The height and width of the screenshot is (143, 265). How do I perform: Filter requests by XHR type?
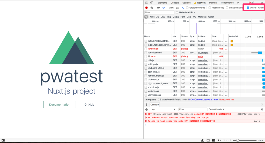point(152,17)
